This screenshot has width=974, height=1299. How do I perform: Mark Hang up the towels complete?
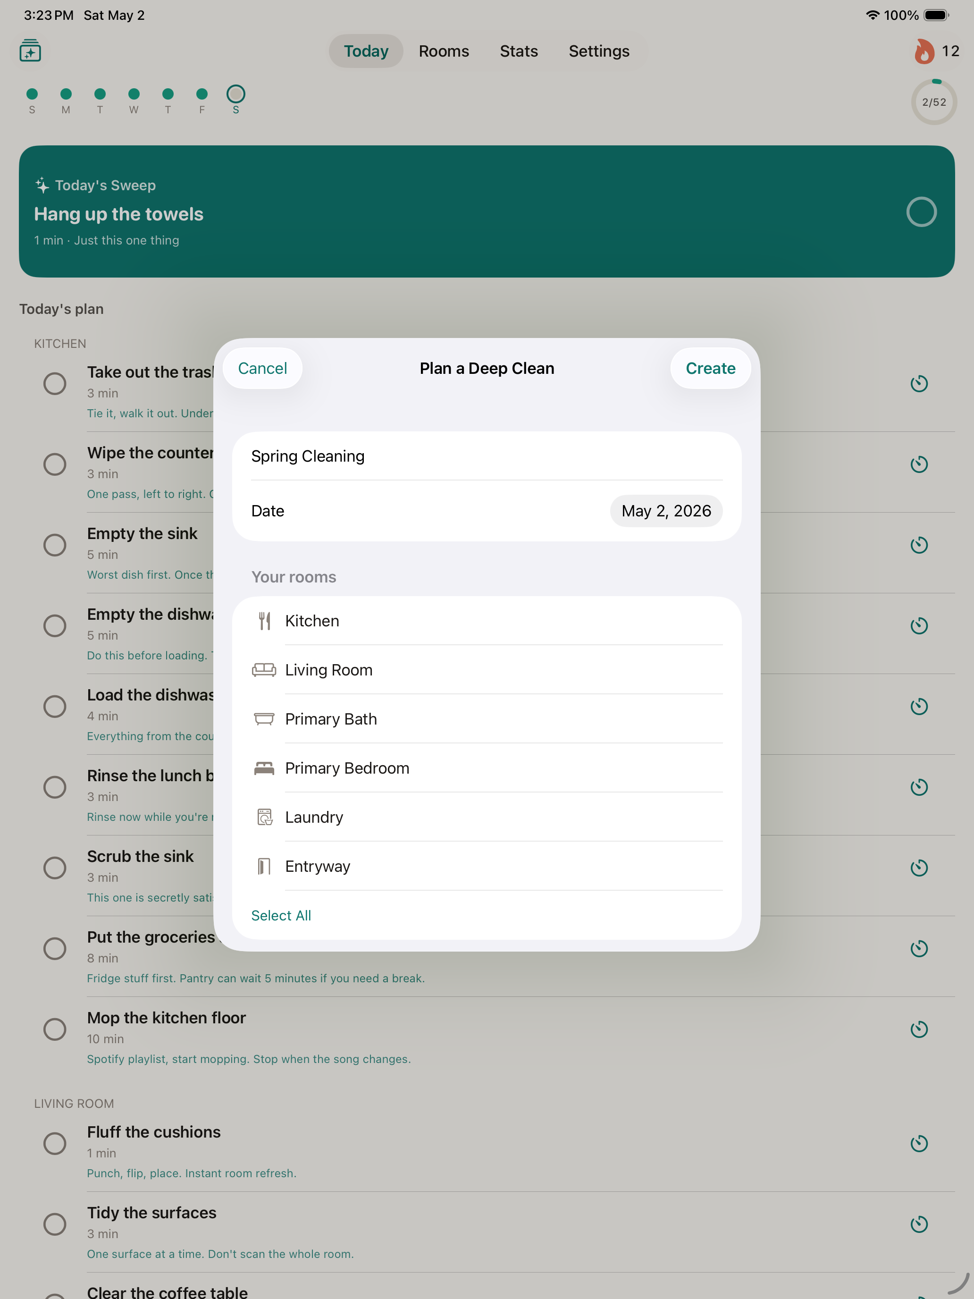[x=921, y=211]
